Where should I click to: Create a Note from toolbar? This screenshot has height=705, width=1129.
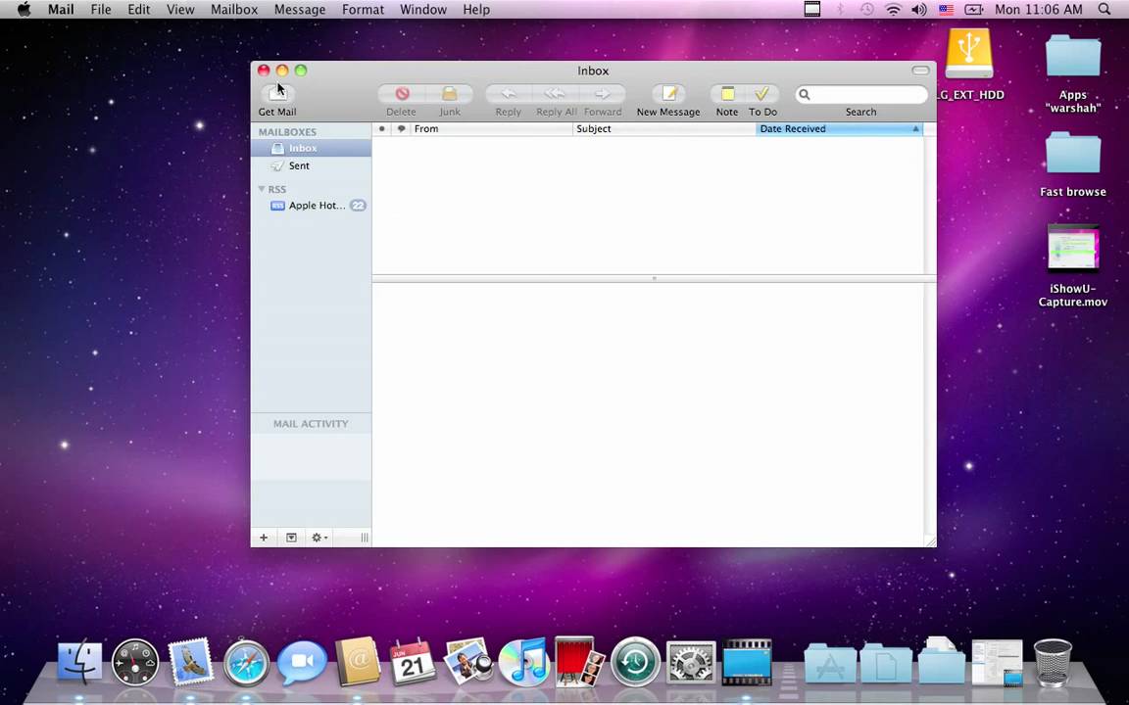pos(727,94)
